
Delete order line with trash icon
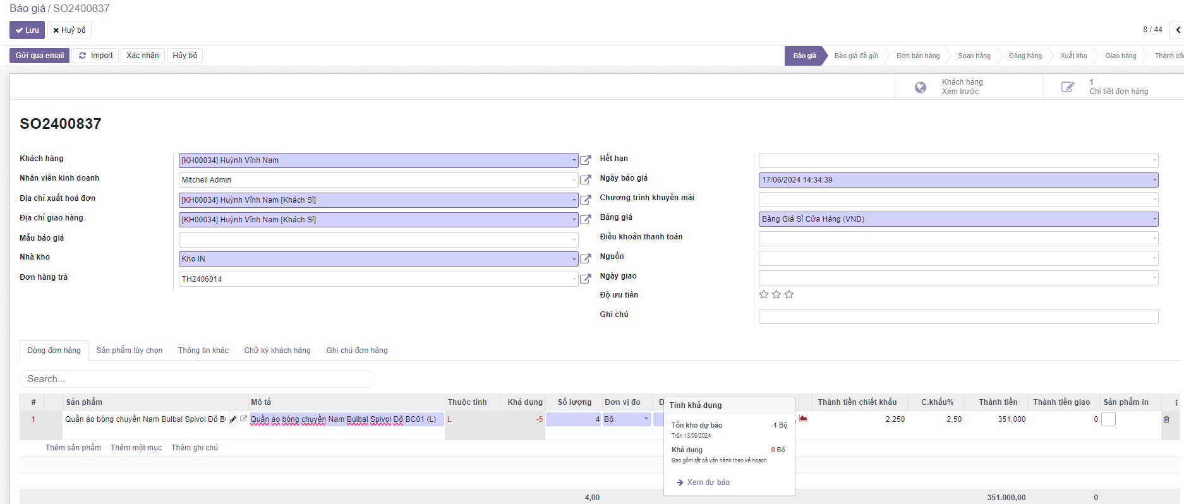[x=1166, y=419]
